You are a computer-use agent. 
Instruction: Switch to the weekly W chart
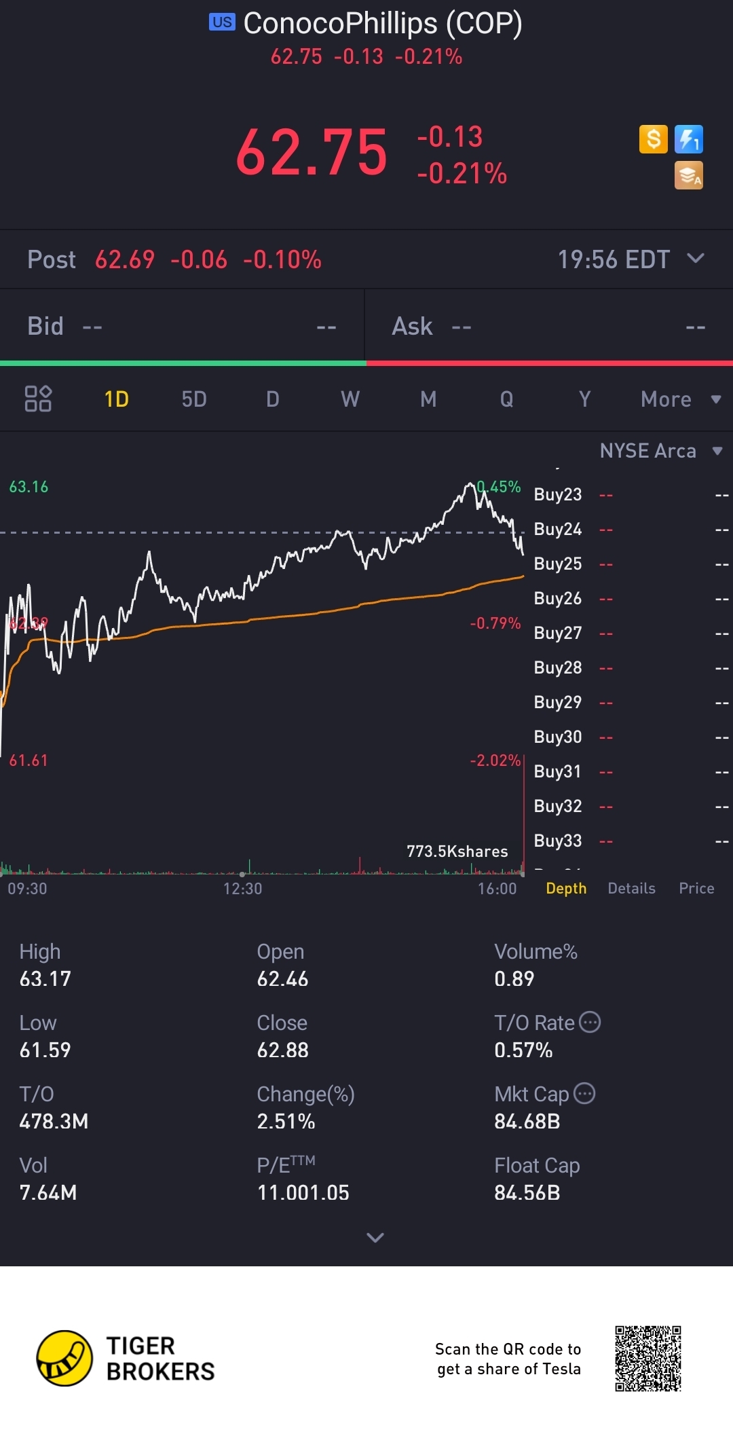[x=350, y=399]
